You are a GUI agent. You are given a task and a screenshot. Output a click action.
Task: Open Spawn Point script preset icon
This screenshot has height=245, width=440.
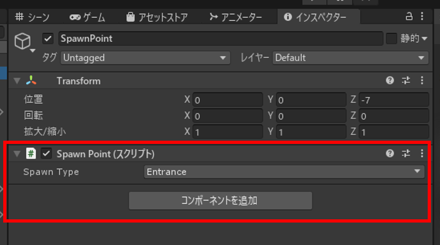406,154
